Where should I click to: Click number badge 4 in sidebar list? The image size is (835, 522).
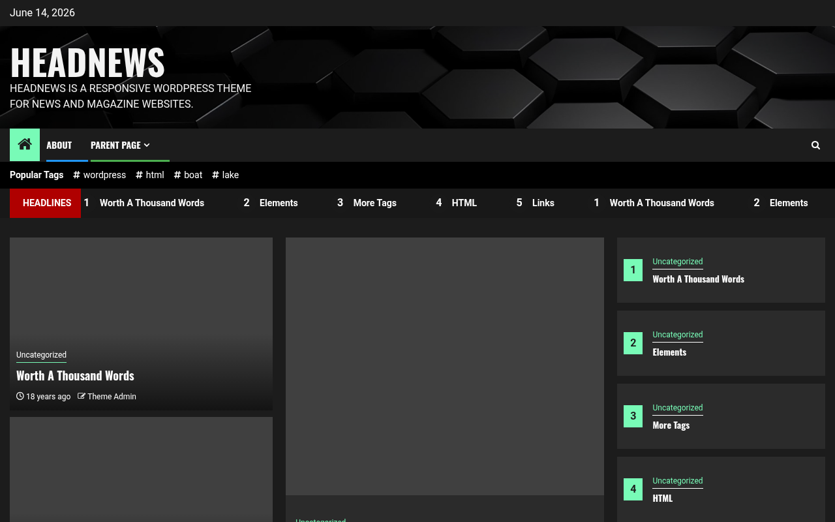click(x=633, y=489)
